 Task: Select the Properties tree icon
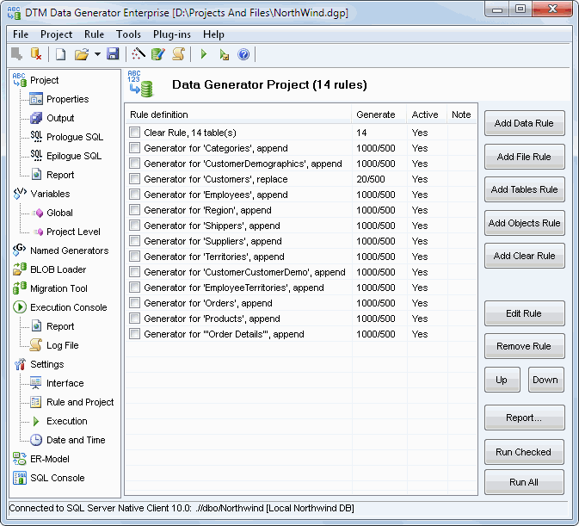(x=36, y=99)
